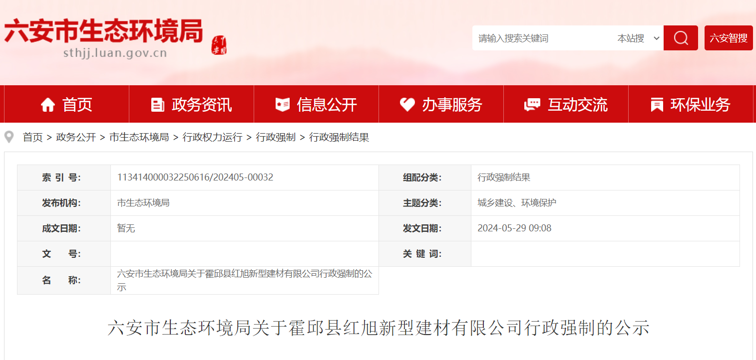756x360 pixels.
Task: Click the 六安市生态环境局 site logo title
Action: (x=104, y=31)
